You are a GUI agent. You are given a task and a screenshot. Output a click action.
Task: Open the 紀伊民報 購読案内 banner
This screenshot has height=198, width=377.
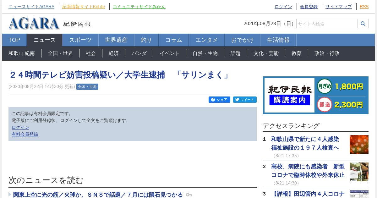pyautogui.click(x=316, y=95)
